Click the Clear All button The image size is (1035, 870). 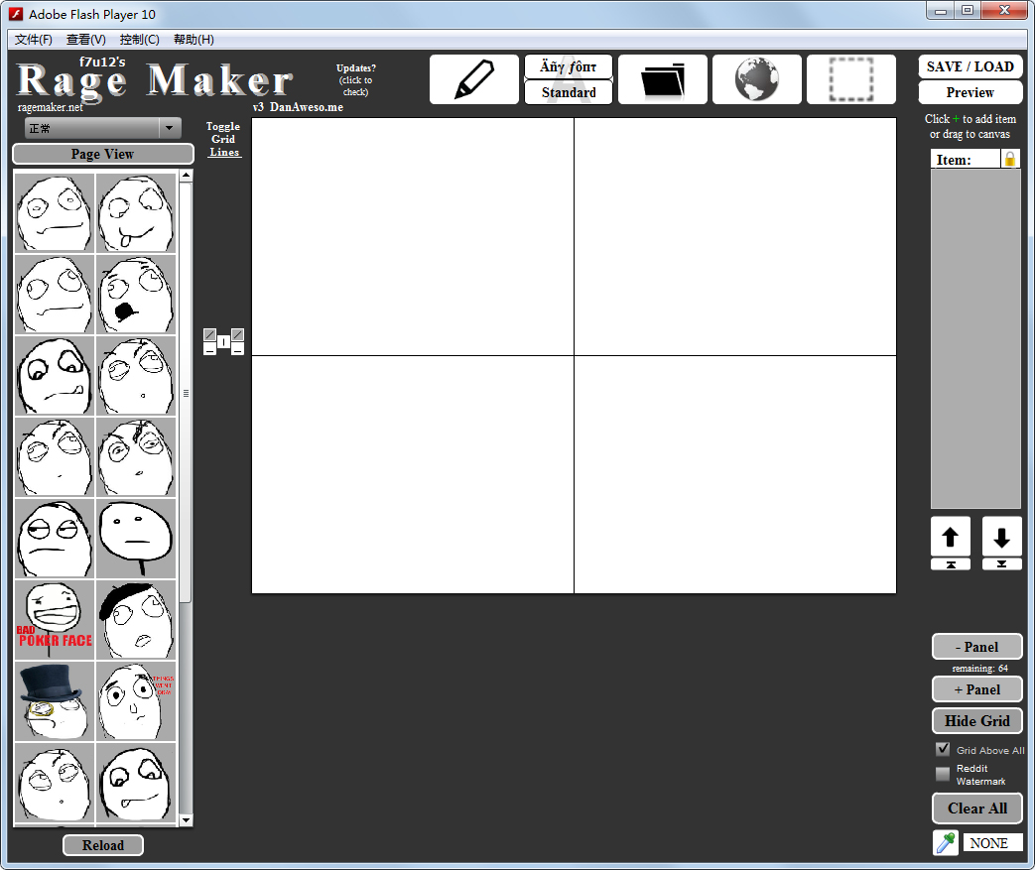tap(977, 808)
